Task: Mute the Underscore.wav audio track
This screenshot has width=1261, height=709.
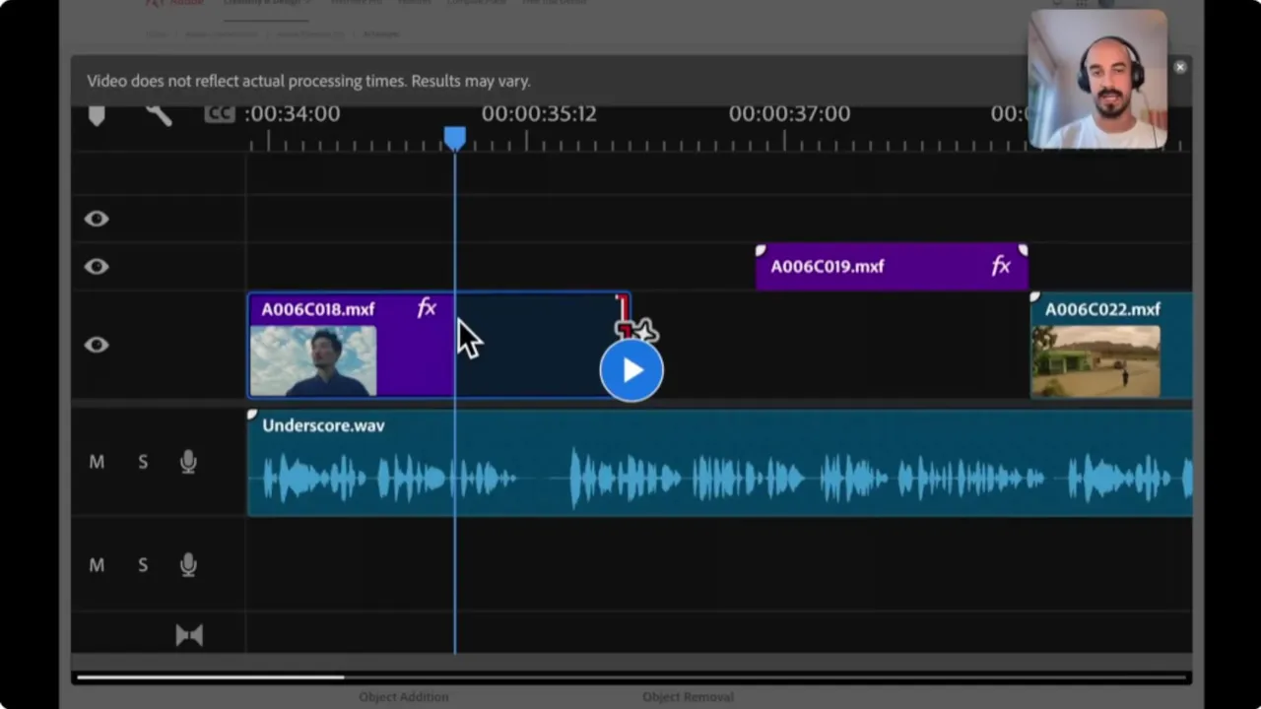Action: point(97,462)
